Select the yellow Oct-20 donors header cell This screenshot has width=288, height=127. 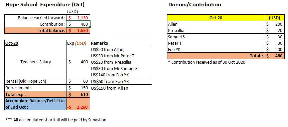point(215,18)
